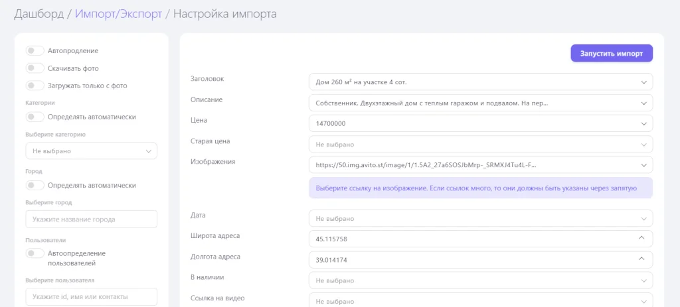Image resolution: width=680 pixels, height=307 pixels.
Task: Click the Долгота адреса chevron arrow
Action: [641, 260]
